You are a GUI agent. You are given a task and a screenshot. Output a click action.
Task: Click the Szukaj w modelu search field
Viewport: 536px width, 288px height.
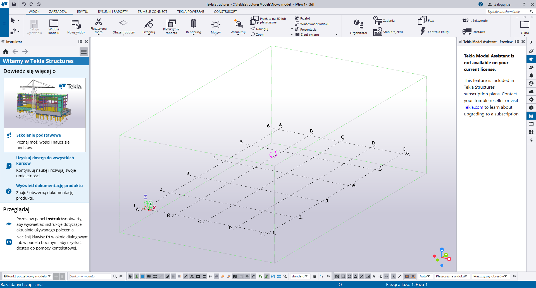90,276
